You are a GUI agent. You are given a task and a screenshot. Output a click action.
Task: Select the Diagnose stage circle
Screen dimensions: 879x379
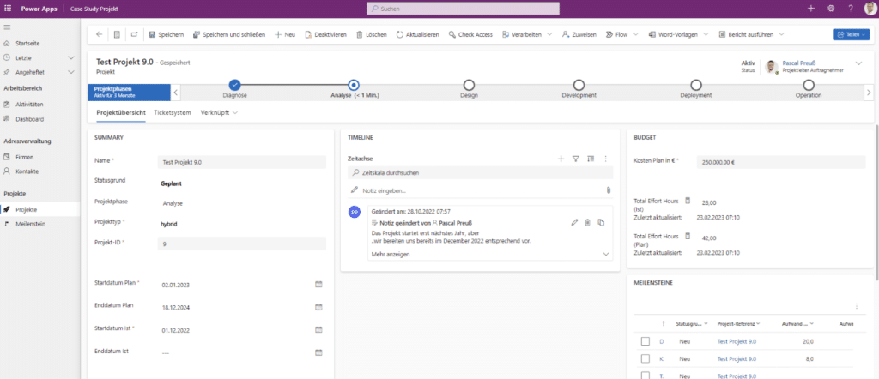235,85
